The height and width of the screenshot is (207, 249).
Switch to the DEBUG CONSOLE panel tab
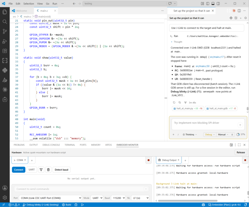tap(51, 145)
